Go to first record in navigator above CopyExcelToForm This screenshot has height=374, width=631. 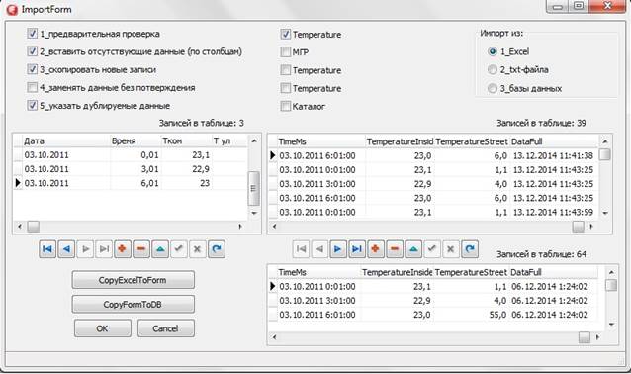47,249
